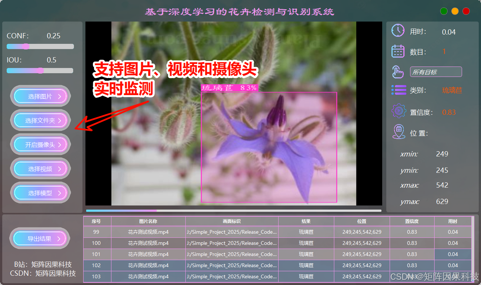Click 花卉测试视频.mp4 in row 103

click(x=148, y=276)
